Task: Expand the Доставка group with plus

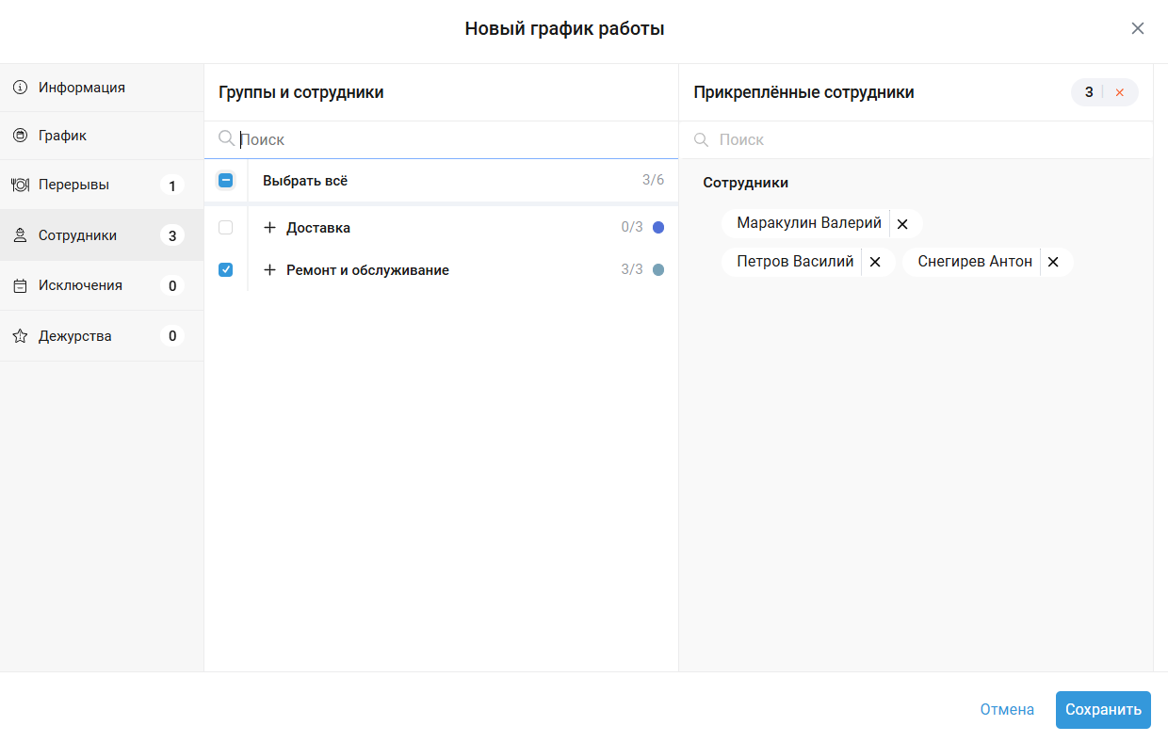Action: 270,228
